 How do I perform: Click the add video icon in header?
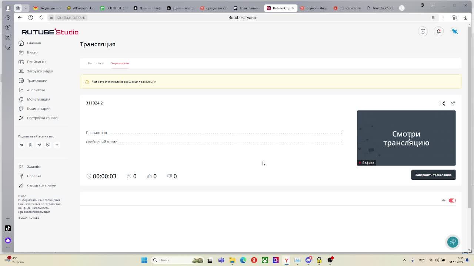tap(423, 31)
